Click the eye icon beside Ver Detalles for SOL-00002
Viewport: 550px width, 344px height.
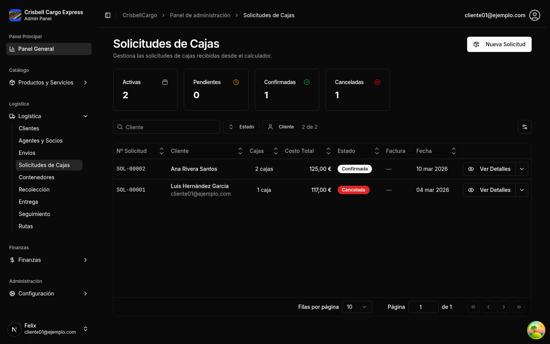click(471, 169)
